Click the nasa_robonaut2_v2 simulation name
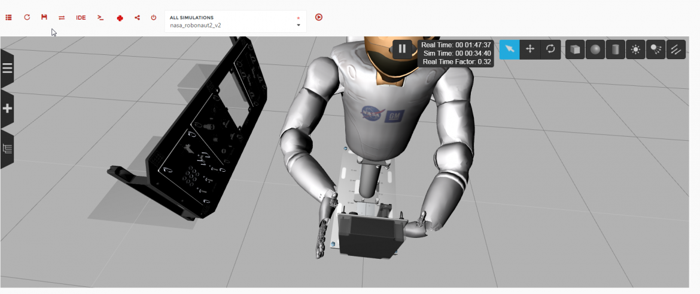The width and height of the screenshot is (700, 294). point(195,26)
